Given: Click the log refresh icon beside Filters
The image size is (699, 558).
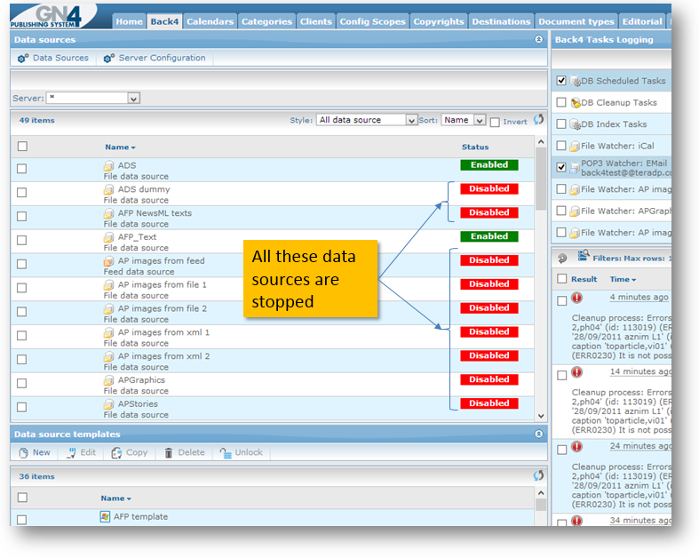Looking at the screenshot, I should (x=562, y=258).
